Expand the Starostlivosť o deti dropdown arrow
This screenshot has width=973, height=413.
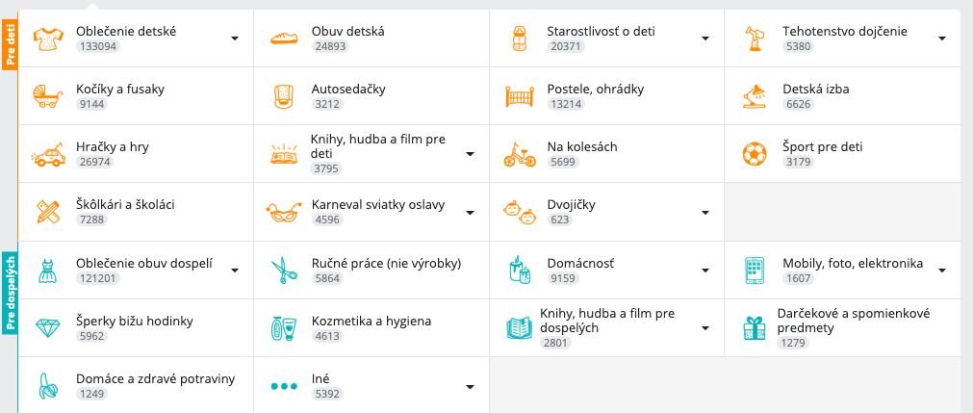[x=705, y=39]
